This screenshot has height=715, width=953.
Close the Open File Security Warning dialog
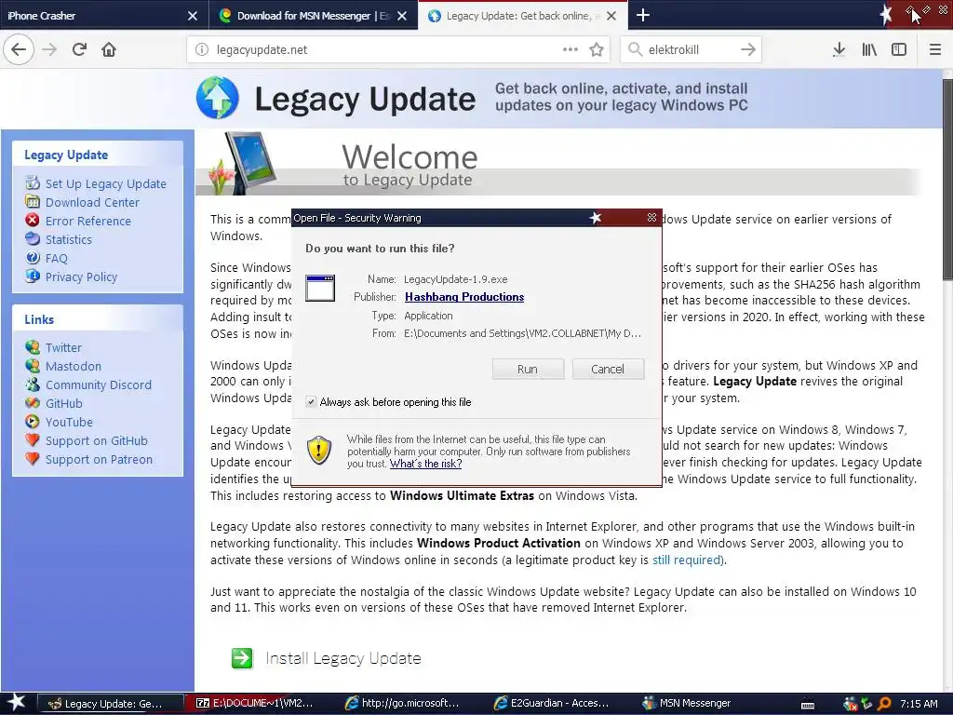(x=651, y=218)
